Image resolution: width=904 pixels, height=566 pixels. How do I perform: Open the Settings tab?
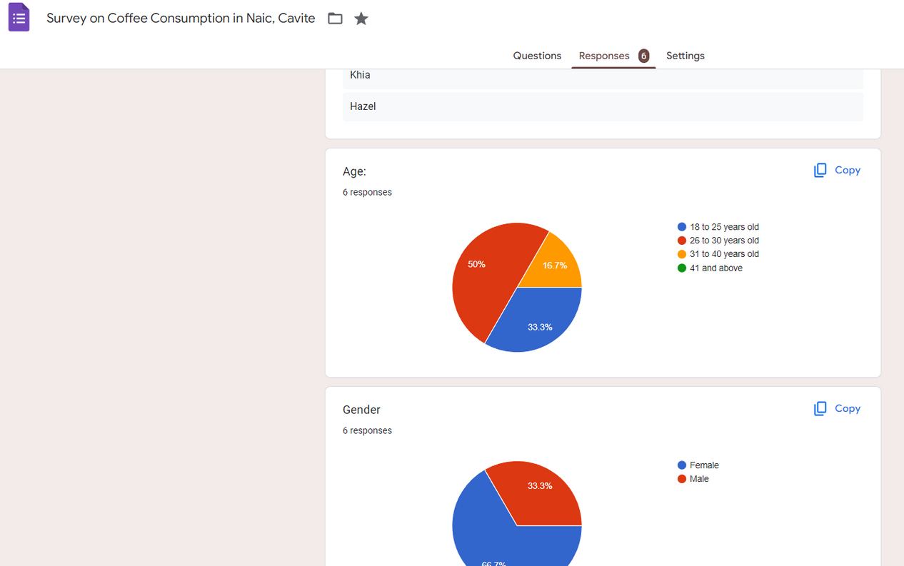(x=685, y=56)
